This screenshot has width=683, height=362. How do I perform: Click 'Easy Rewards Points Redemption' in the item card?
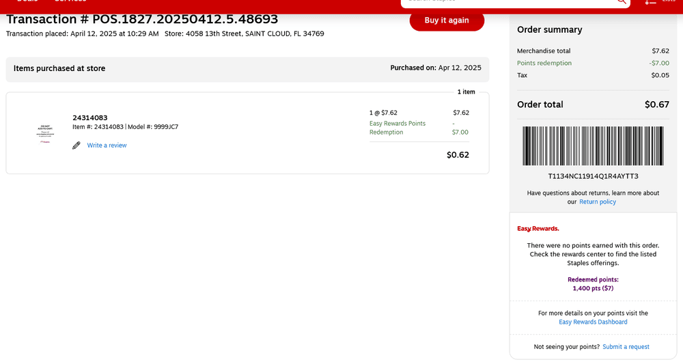398,128
